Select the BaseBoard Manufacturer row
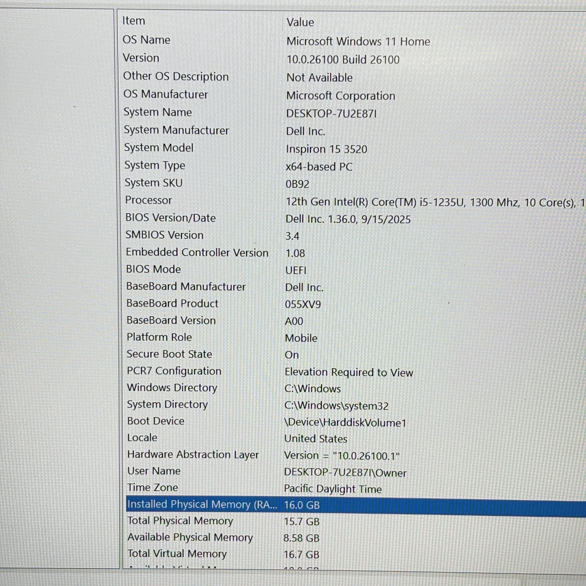The image size is (586, 586). [186, 286]
